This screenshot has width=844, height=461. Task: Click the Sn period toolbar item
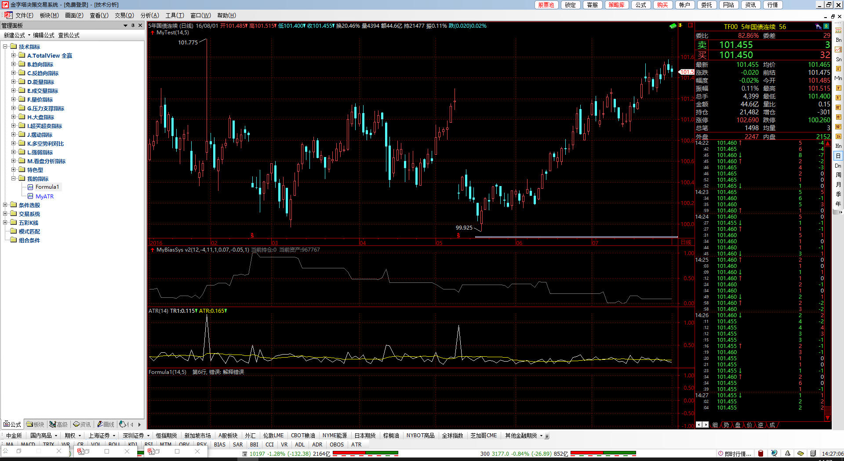tap(838, 59)
